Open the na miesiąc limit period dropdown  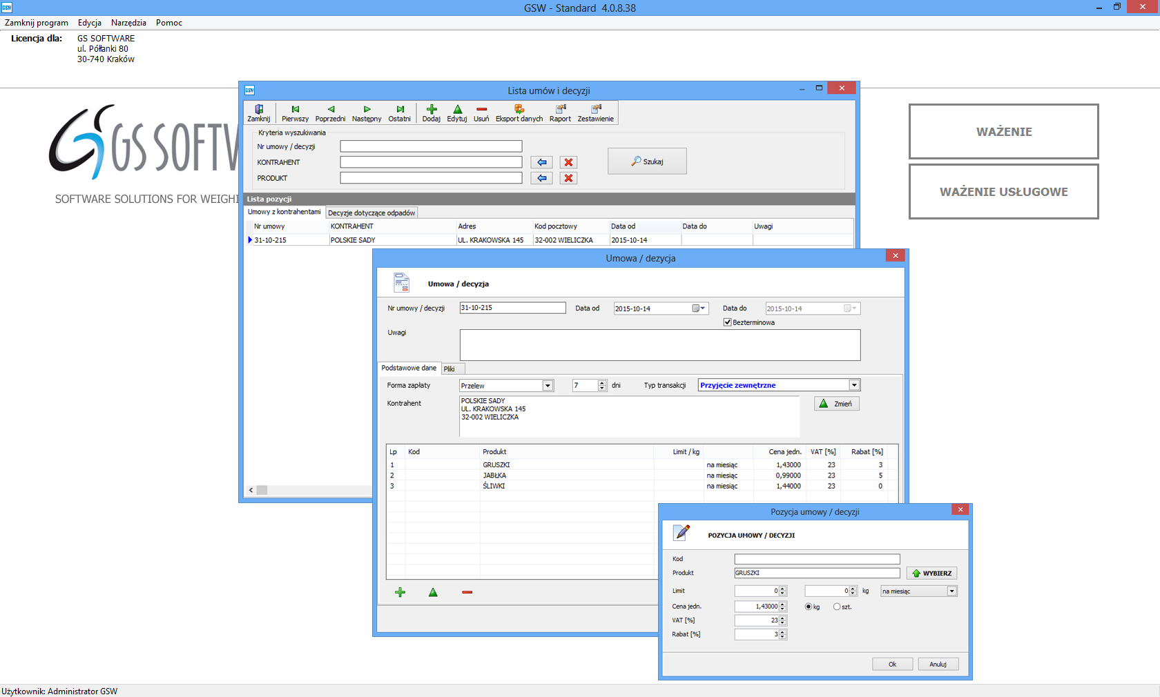951,591
